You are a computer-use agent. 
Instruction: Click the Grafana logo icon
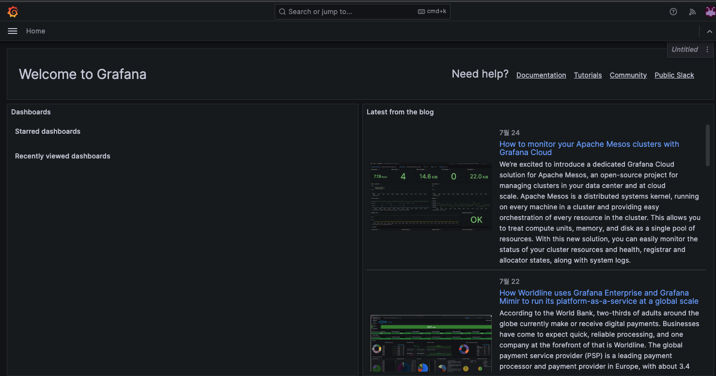pyautogui.click(x=13, y=12)
